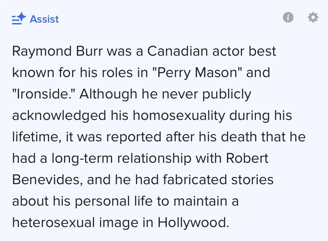Viewport: 328px width, 241px height.
Task: Click the name Raymond Burr
Action: pyautogui.click(x=58, y=51)
